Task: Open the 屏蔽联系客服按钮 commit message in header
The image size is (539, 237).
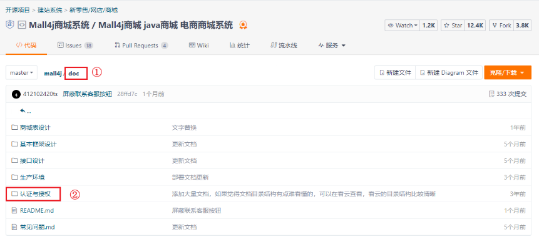Action: click(87, 94)
